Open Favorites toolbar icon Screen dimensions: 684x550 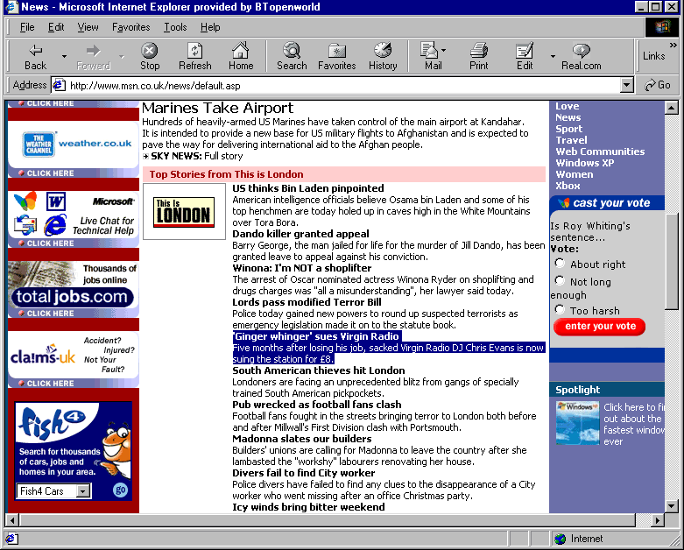pyautogui.click(x=336, y=51)
